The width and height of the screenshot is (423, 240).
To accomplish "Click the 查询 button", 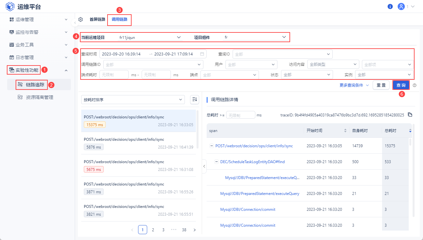I will click(x=401, y=85).
